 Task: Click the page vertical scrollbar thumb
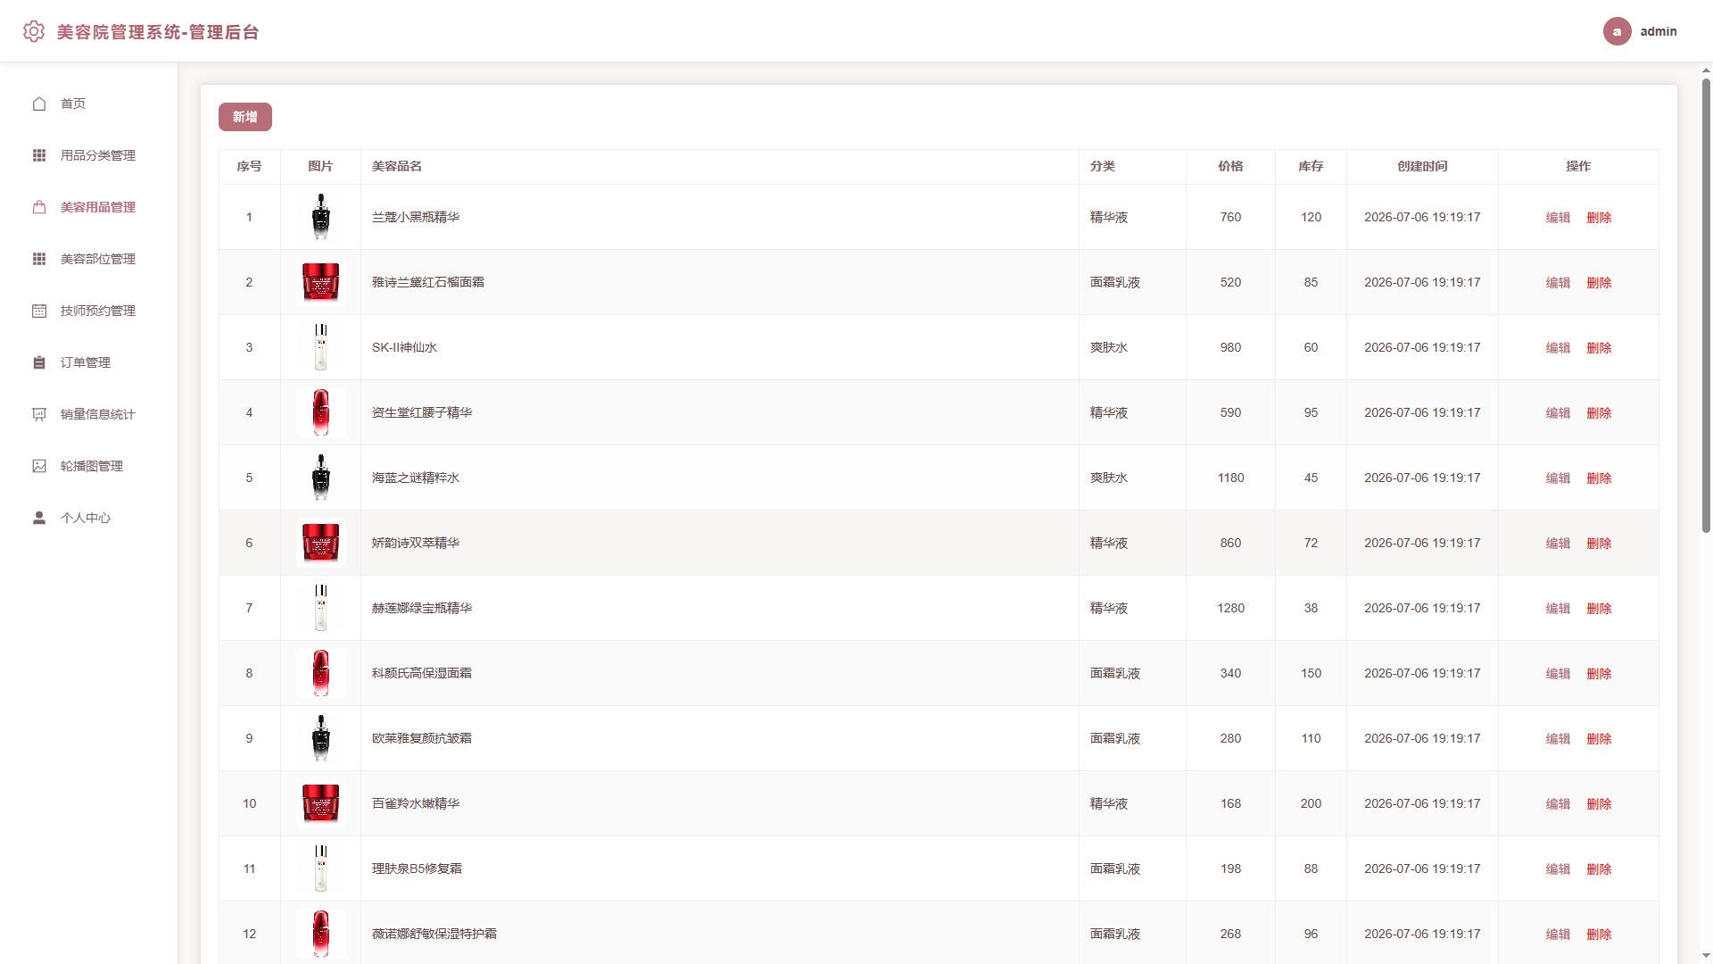pyautogui.click(x=1706, y=305)
